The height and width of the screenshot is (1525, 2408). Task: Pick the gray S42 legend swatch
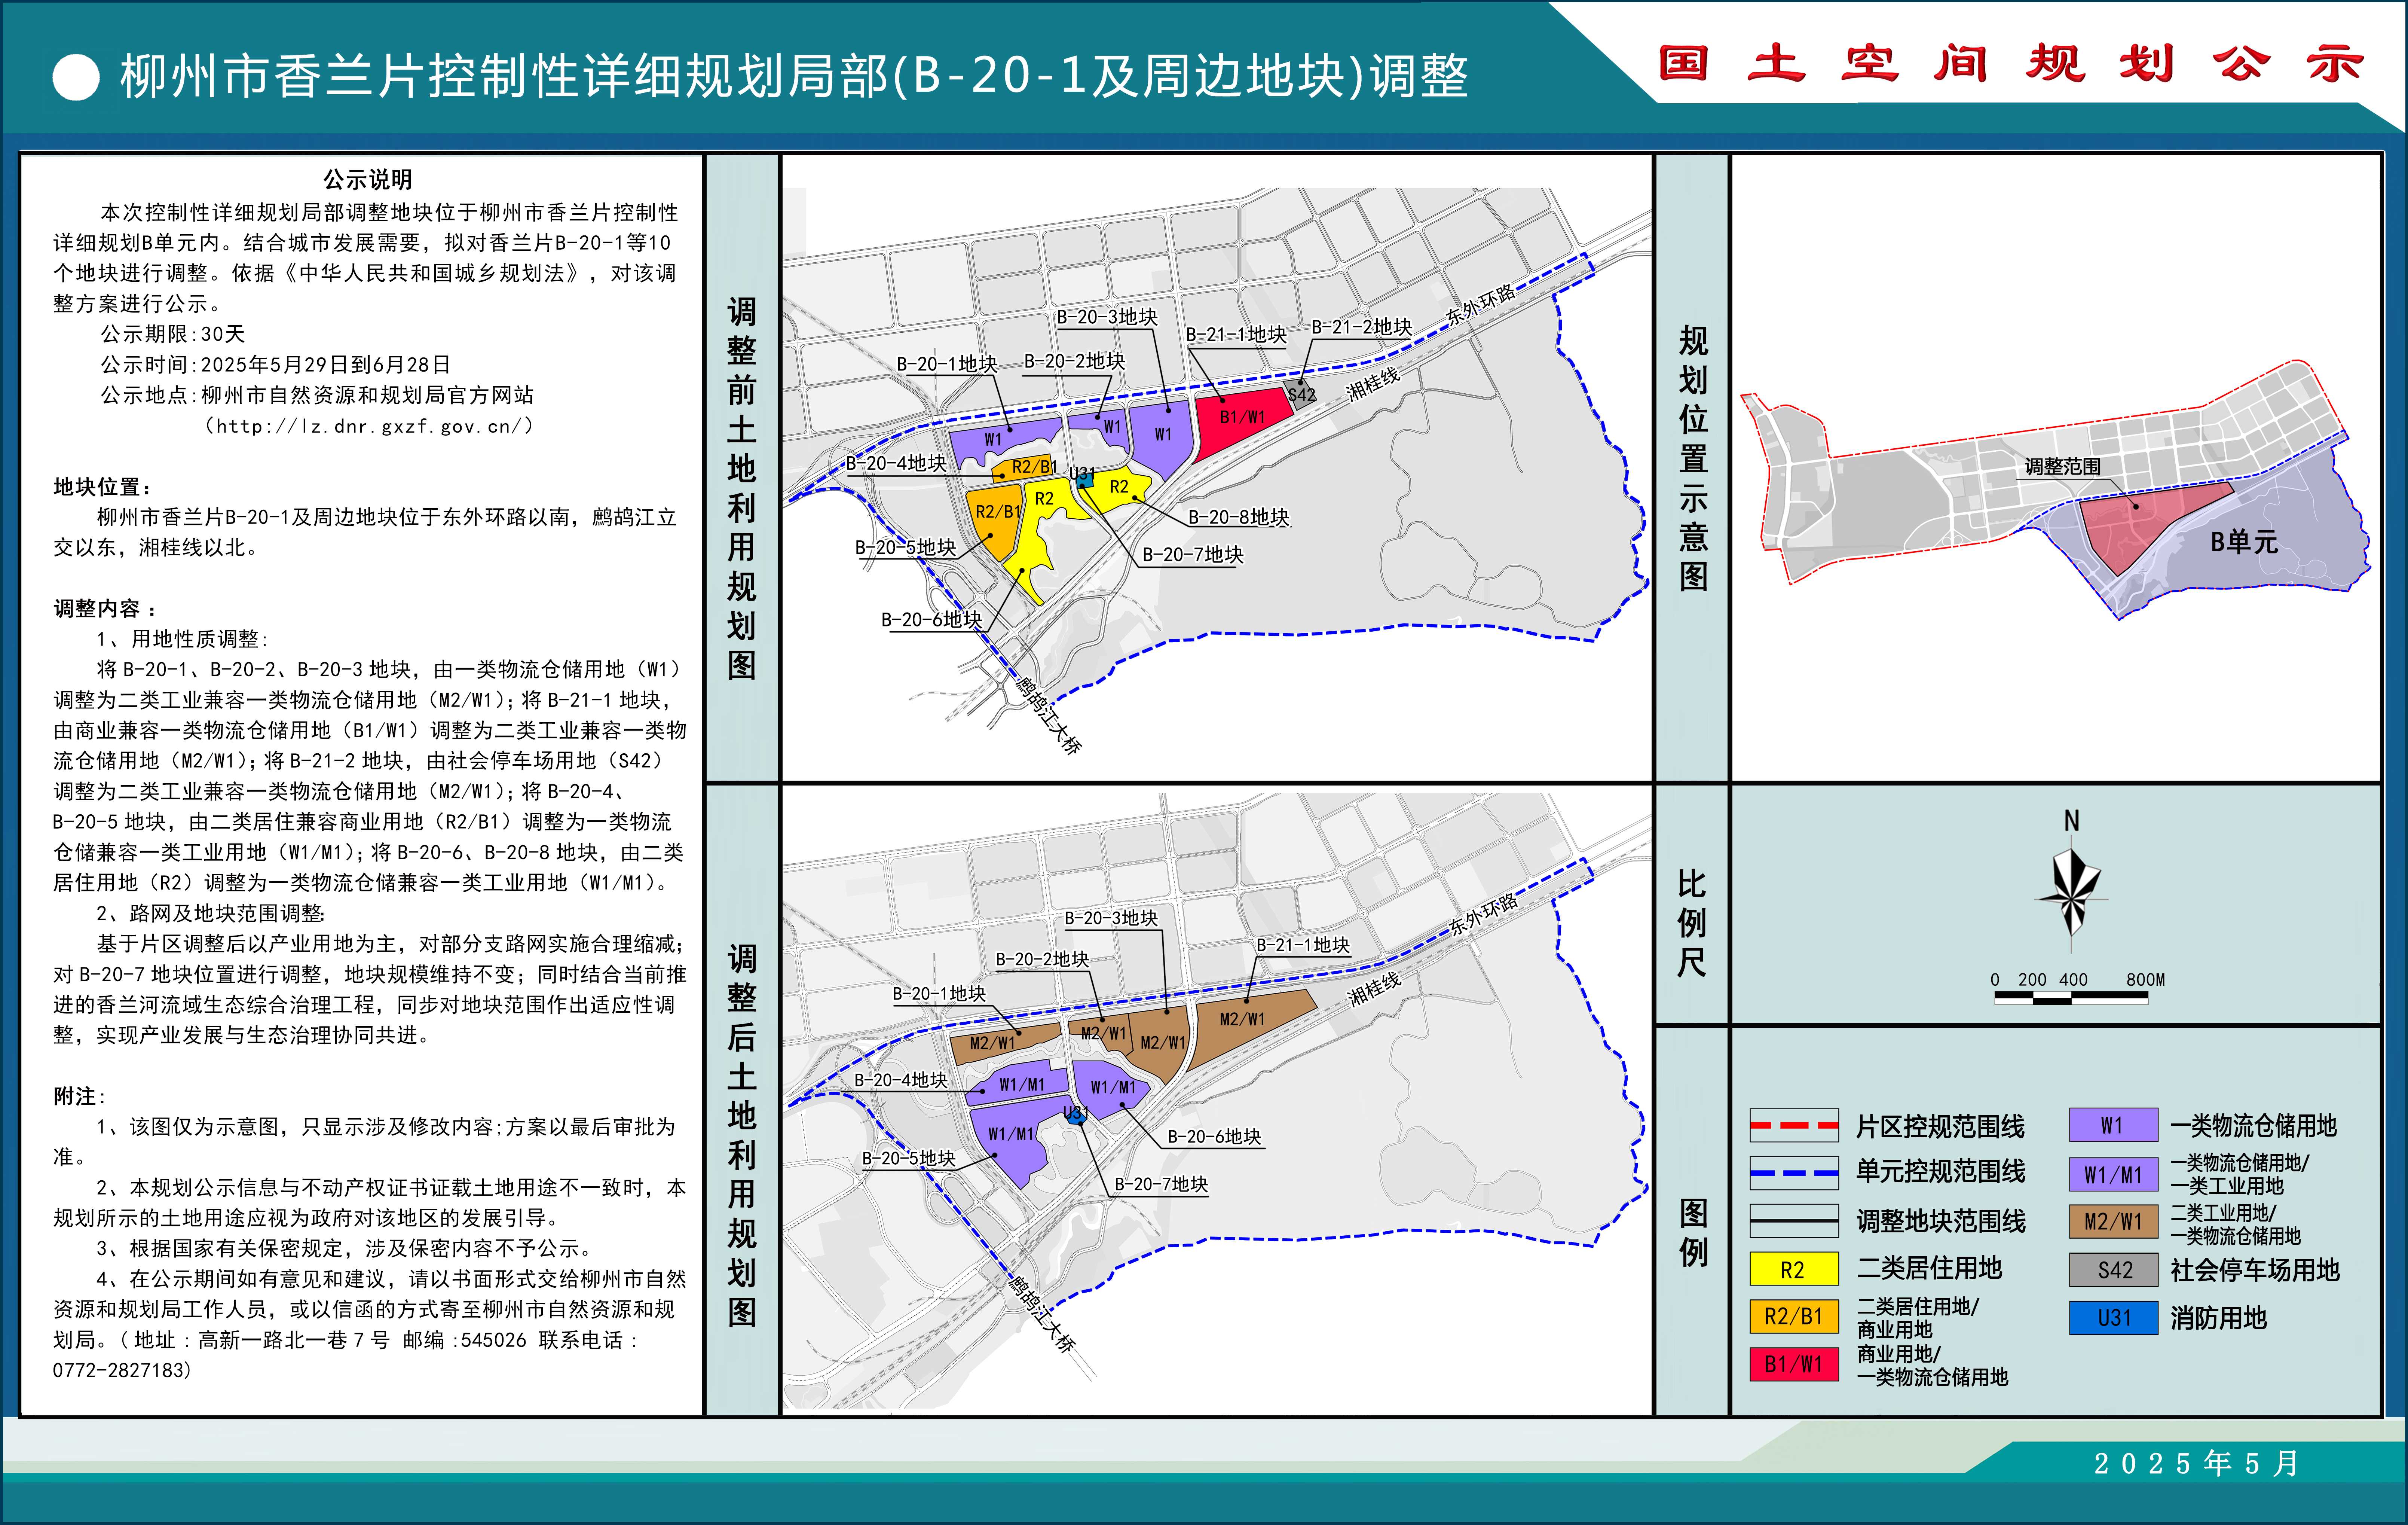2113,1270
